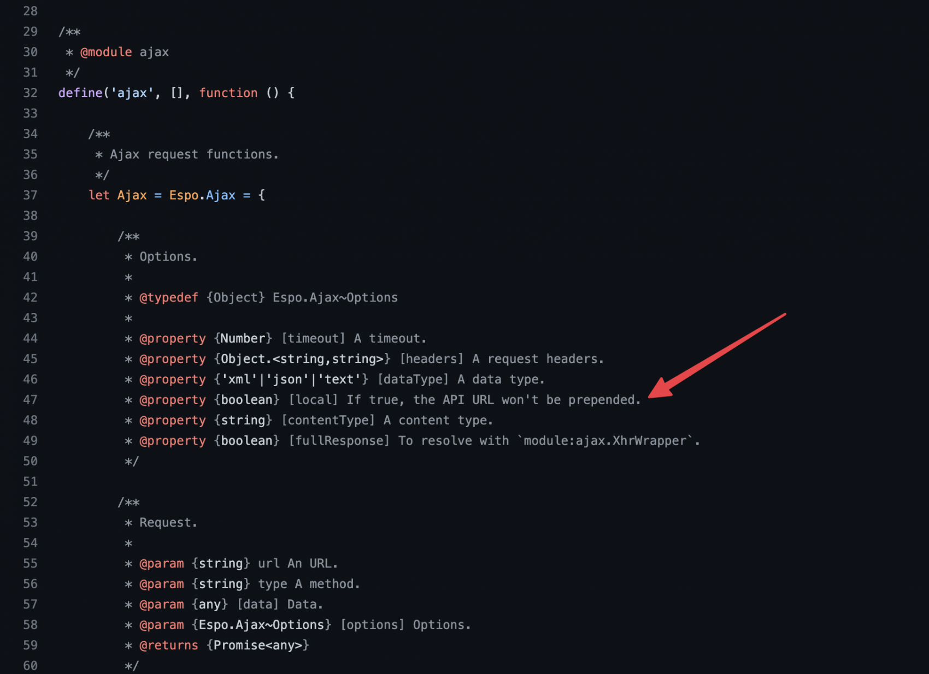Screen dimensions: 929x674
Task: Click line number 28
Action: coord(30,11)
